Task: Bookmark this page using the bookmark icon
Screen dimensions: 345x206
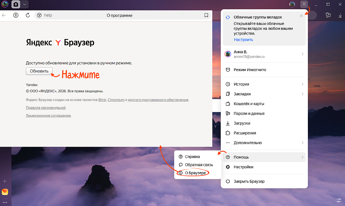Action: [x=206, y=15]
